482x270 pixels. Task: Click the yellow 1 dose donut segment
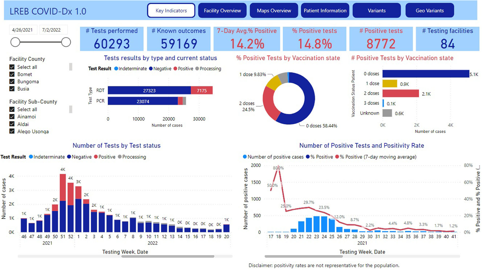tap(273, 82)
